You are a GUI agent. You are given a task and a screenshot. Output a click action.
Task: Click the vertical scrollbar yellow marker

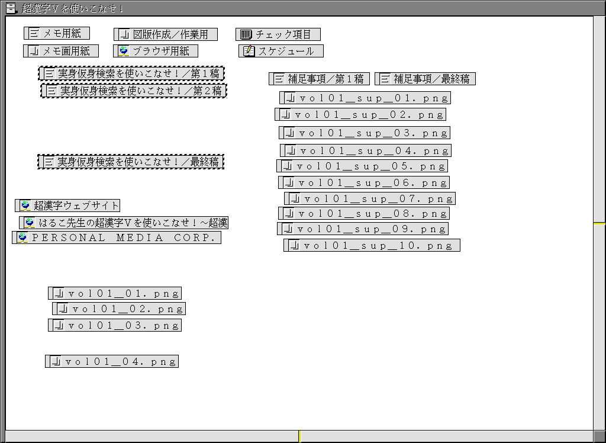click(599, 223)
